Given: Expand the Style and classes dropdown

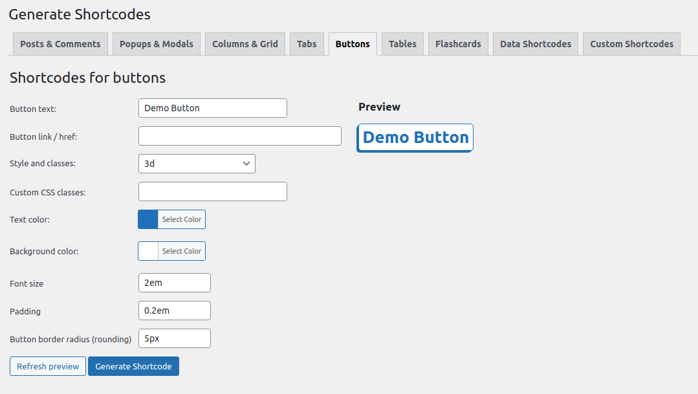Looking at the screenshot, I should (x=197, y=164).
